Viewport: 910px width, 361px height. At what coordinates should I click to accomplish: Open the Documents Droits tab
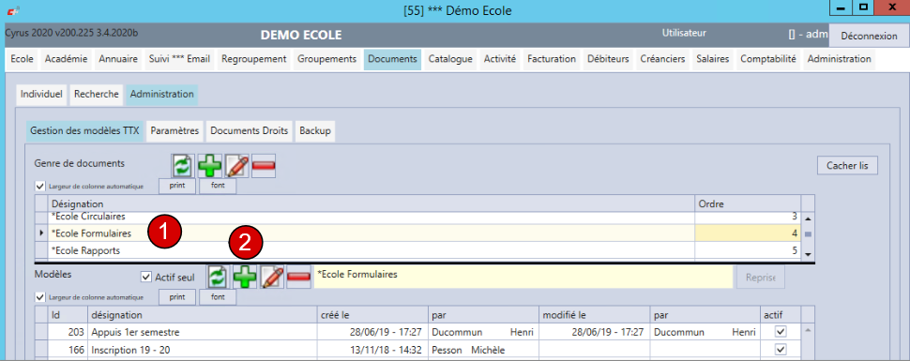click(249, 131)
